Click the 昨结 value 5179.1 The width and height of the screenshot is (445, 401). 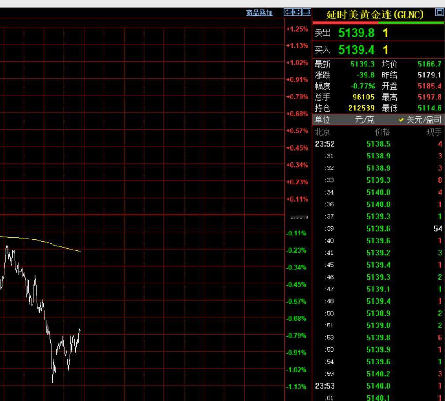click(x=430, y=75)
